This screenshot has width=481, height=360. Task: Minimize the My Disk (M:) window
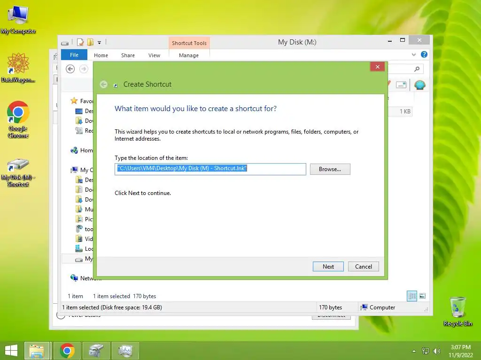(x=389, y=41)
